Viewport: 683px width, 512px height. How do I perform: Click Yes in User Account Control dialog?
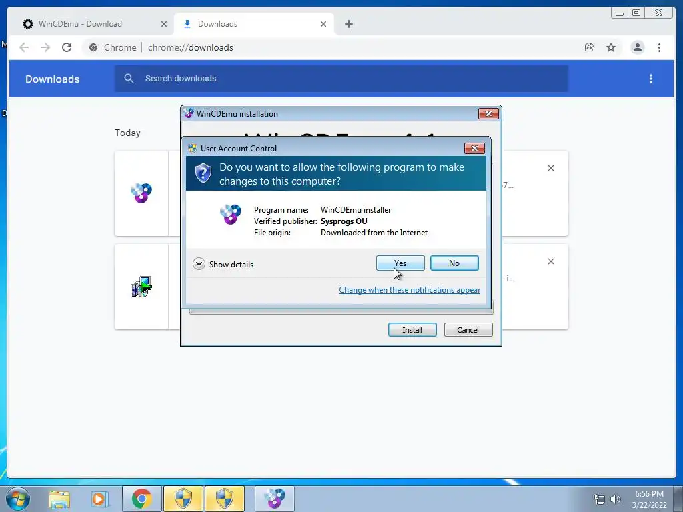click(x=400, y=263)
